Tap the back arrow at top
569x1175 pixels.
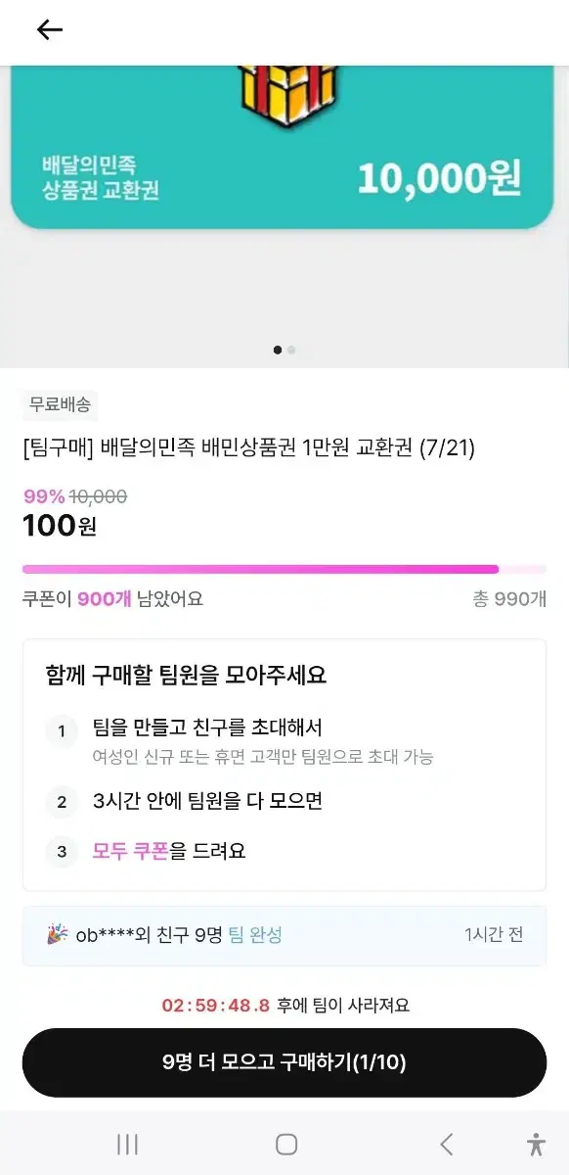pyautogui.click(x=50, y=29)
